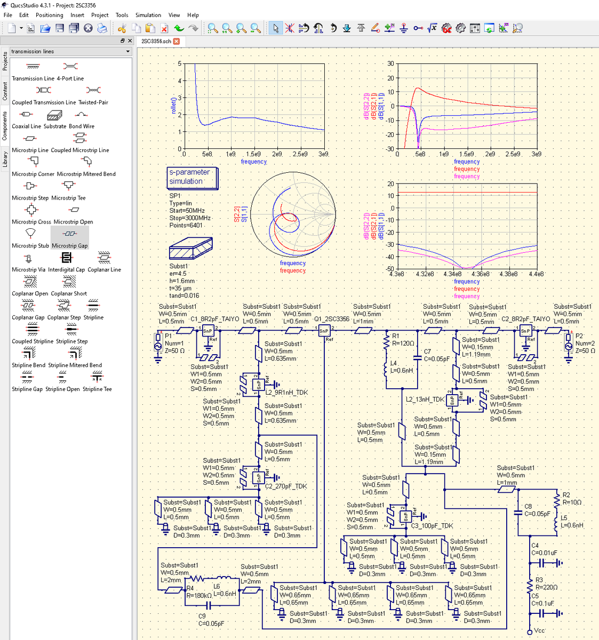Viewport: 599px width, 640px height.
Task: Open the Simulation menu
Action: coord(148,15)
